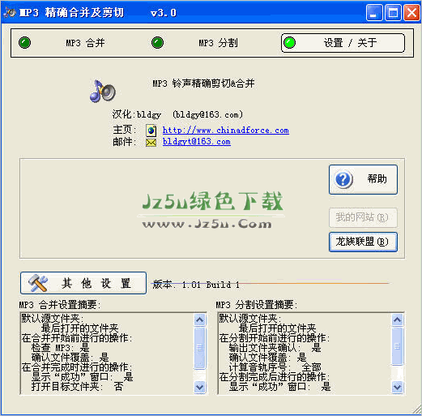
Task: Click the green indicator beside MP3 分割
Action: [x=157, y=43]
